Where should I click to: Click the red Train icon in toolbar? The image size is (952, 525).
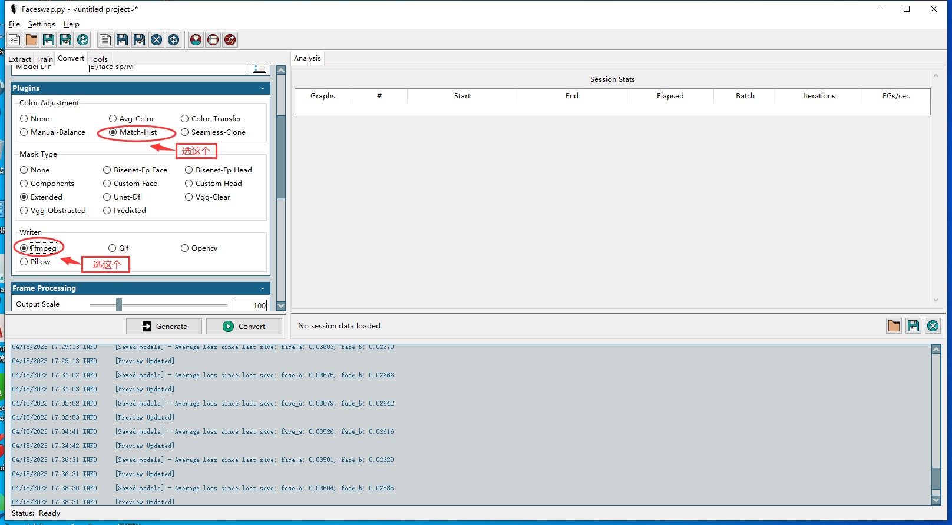pos(213,39)
